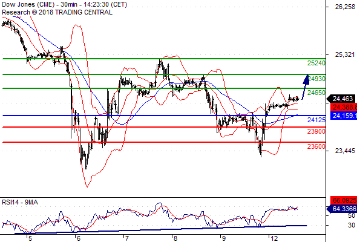Viewport: 357px width, 242px height.
Task: Click the 23,445 price axis label
Action: click(x=345, y=151)
